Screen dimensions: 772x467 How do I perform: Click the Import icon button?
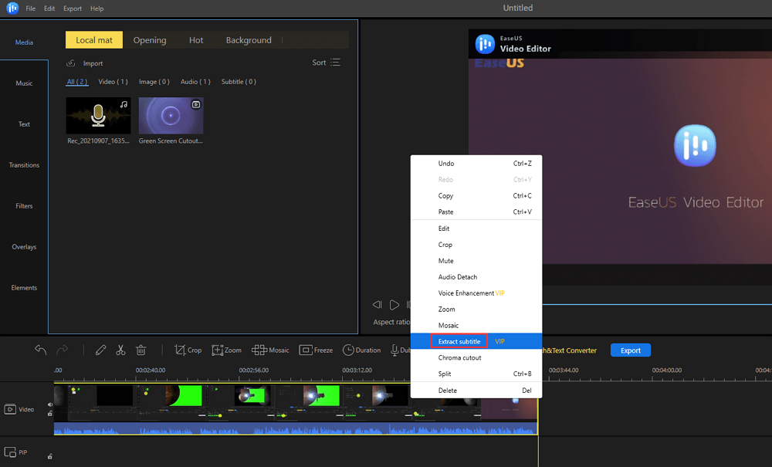[x=71, y=63]
